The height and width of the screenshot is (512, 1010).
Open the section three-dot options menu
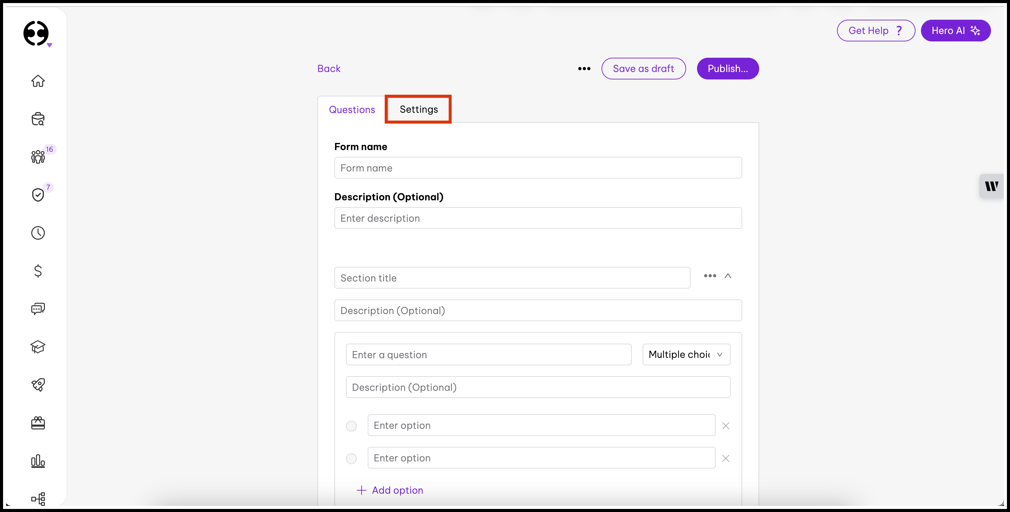pos(710,276)
